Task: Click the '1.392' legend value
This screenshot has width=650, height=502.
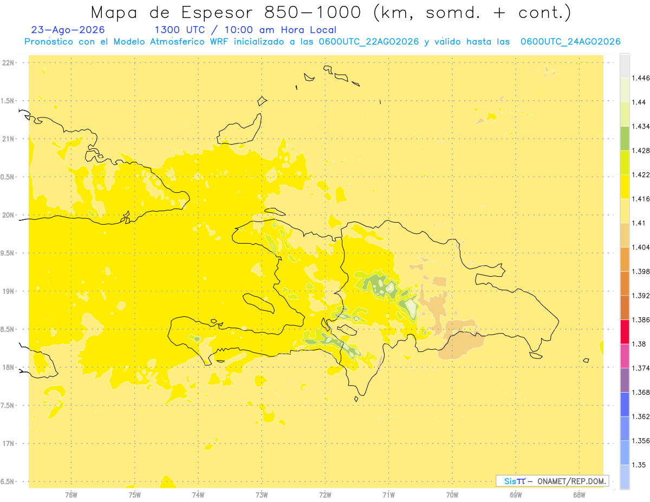Action: coord(641,296)
